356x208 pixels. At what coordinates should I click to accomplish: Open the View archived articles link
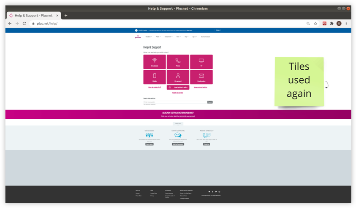(201, 87)
